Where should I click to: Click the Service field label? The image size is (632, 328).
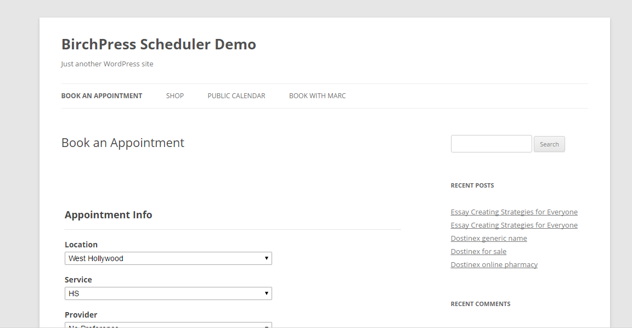click(78, 280)
